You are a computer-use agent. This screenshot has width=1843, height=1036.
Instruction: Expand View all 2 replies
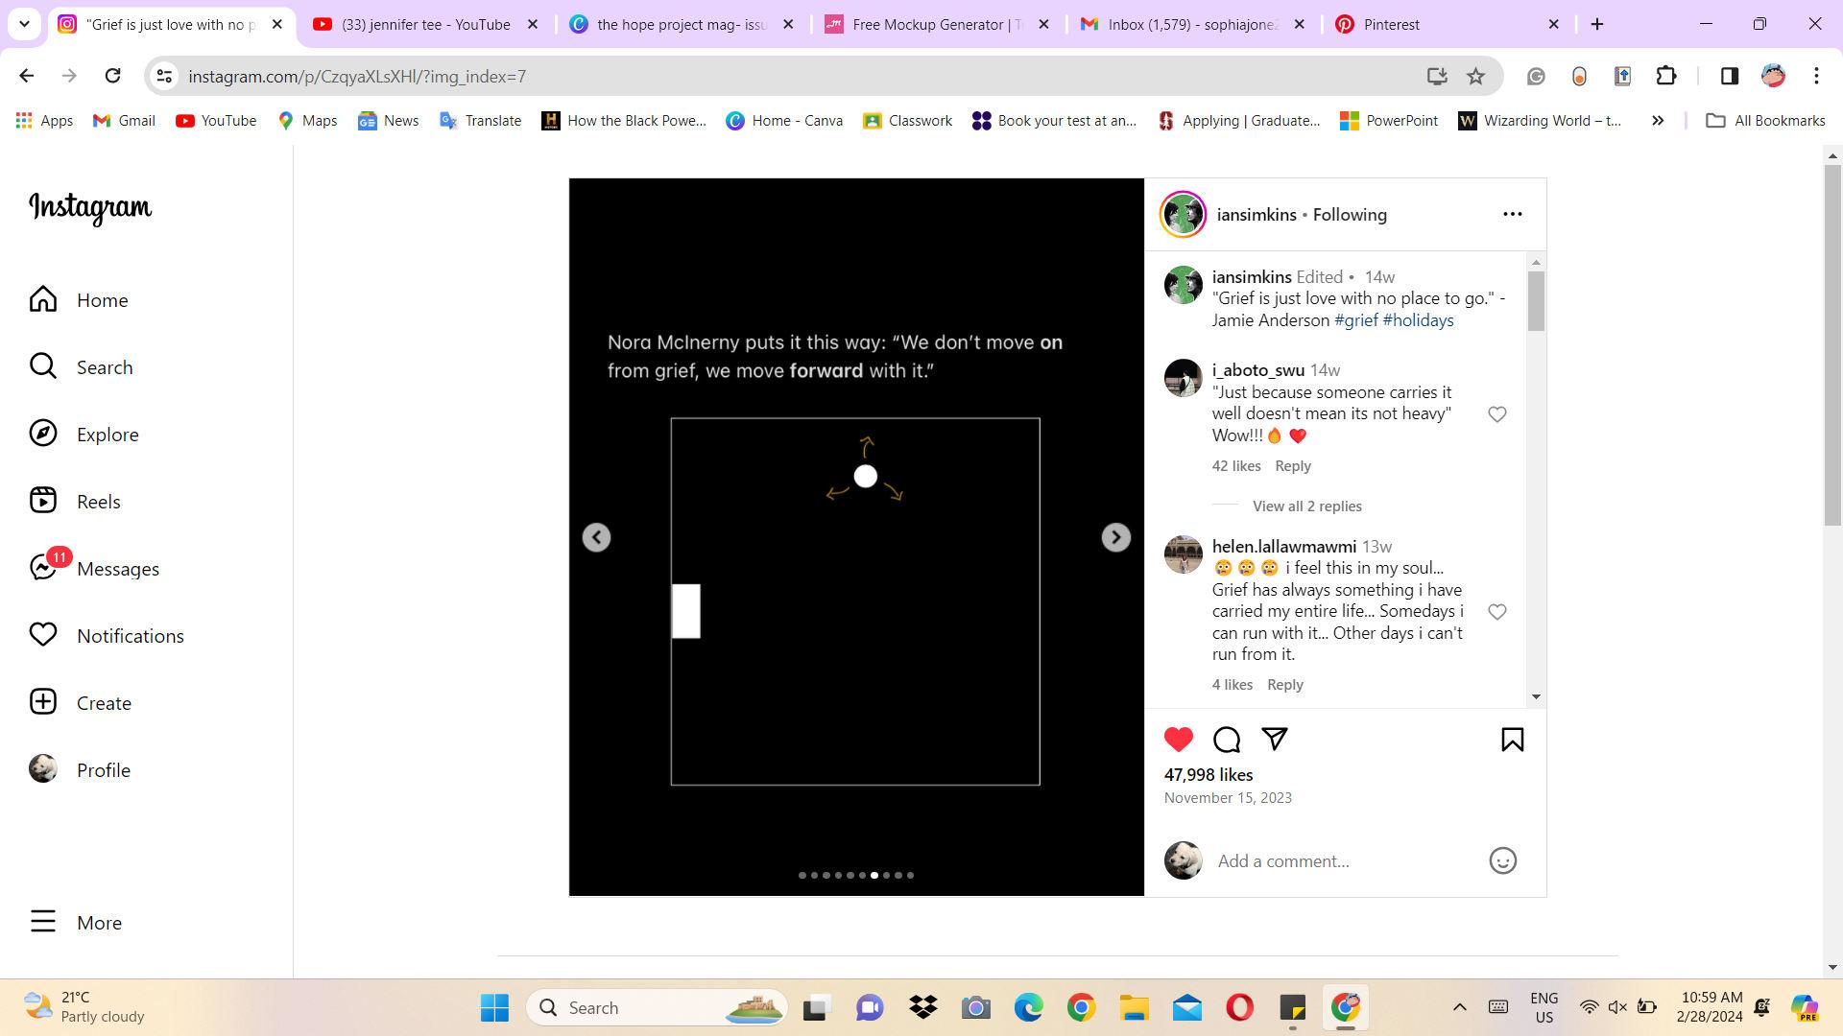(1306, 506)
